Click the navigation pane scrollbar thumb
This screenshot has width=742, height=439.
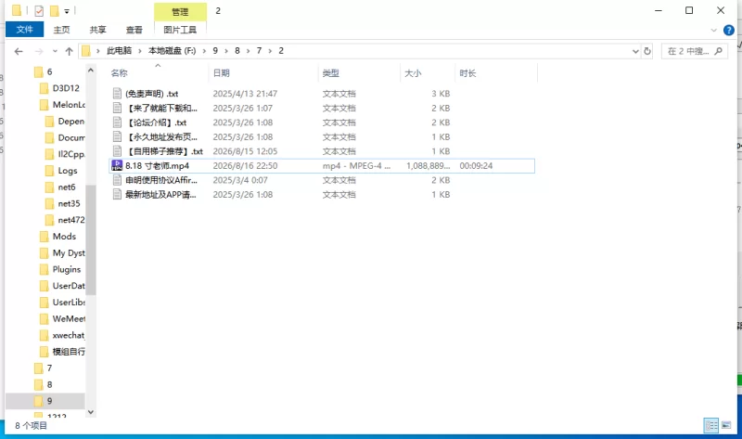click(91, 239)
